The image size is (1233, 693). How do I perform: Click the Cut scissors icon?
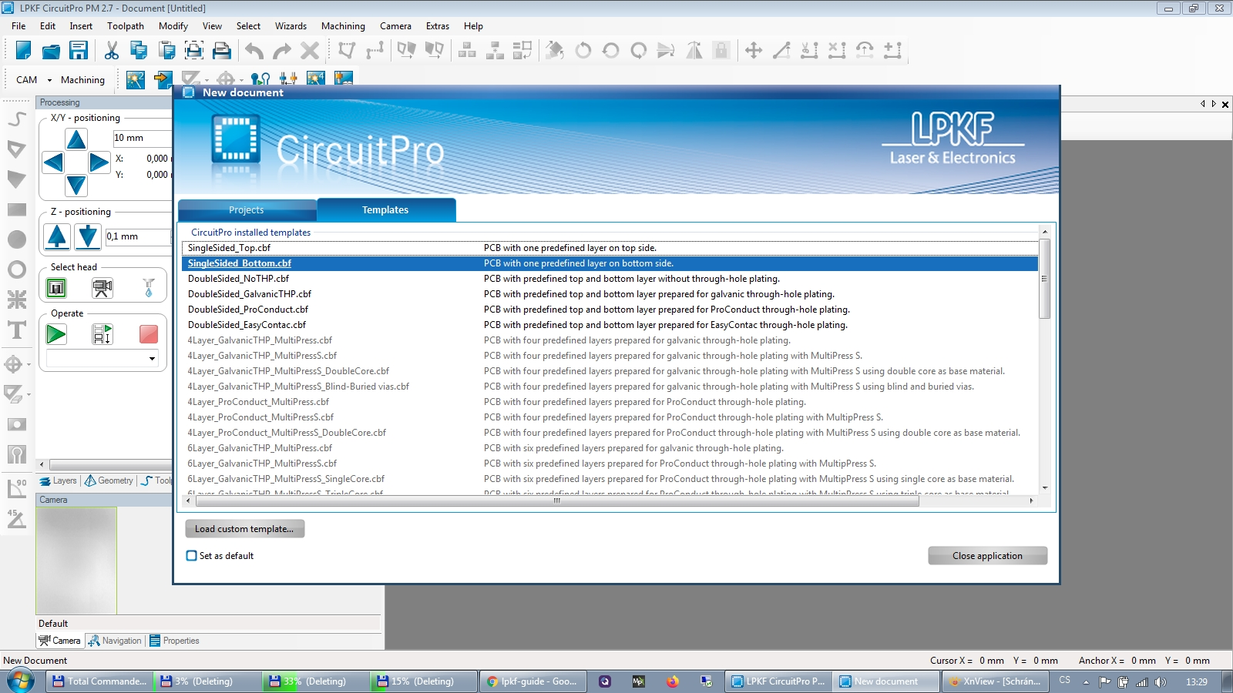point(112,51)
